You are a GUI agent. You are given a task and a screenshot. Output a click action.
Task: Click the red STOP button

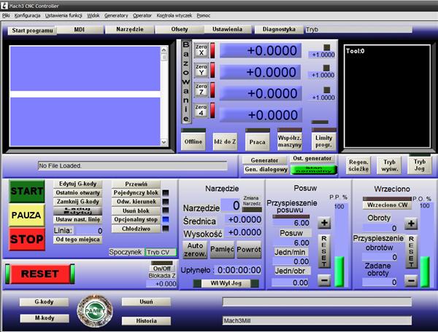(x=26, y=239)
